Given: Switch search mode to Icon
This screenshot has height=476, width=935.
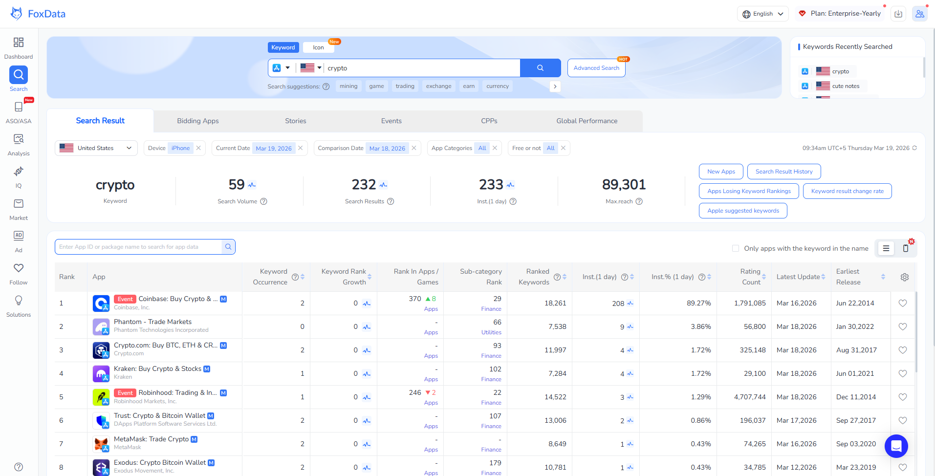Looking at the screenshot, I should coord(318,47).
